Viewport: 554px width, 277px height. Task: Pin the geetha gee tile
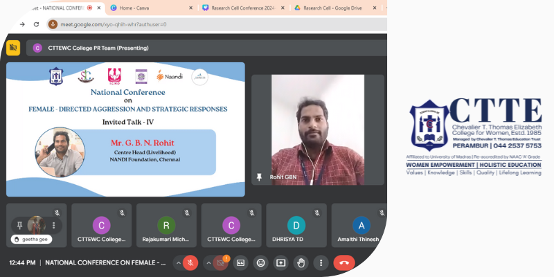click(20, 226)
